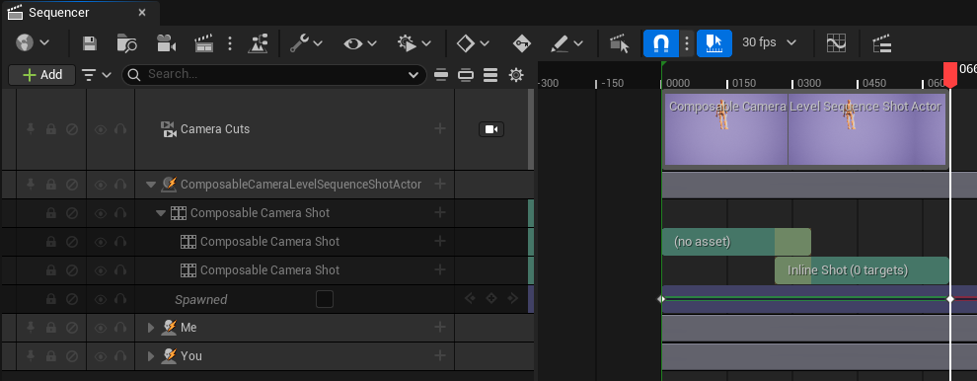Expand the You actor track
977x381 pixels.
[150, 356]
